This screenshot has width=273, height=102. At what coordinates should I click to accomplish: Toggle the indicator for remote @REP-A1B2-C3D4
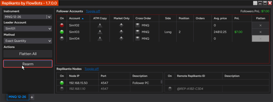coord(170,89)
